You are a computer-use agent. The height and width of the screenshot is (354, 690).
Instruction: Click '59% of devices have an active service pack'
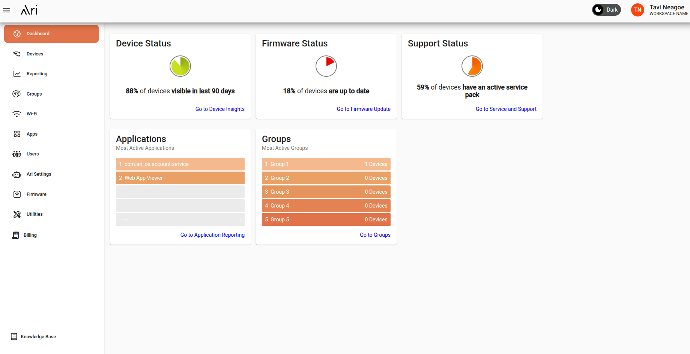[x=472, y=91]
